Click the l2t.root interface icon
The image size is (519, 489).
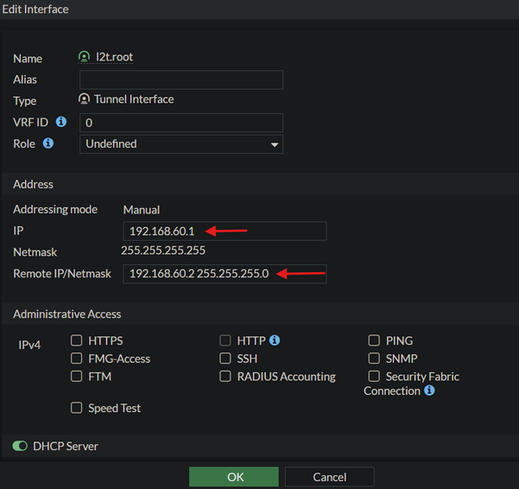click(x=84, y=57)
